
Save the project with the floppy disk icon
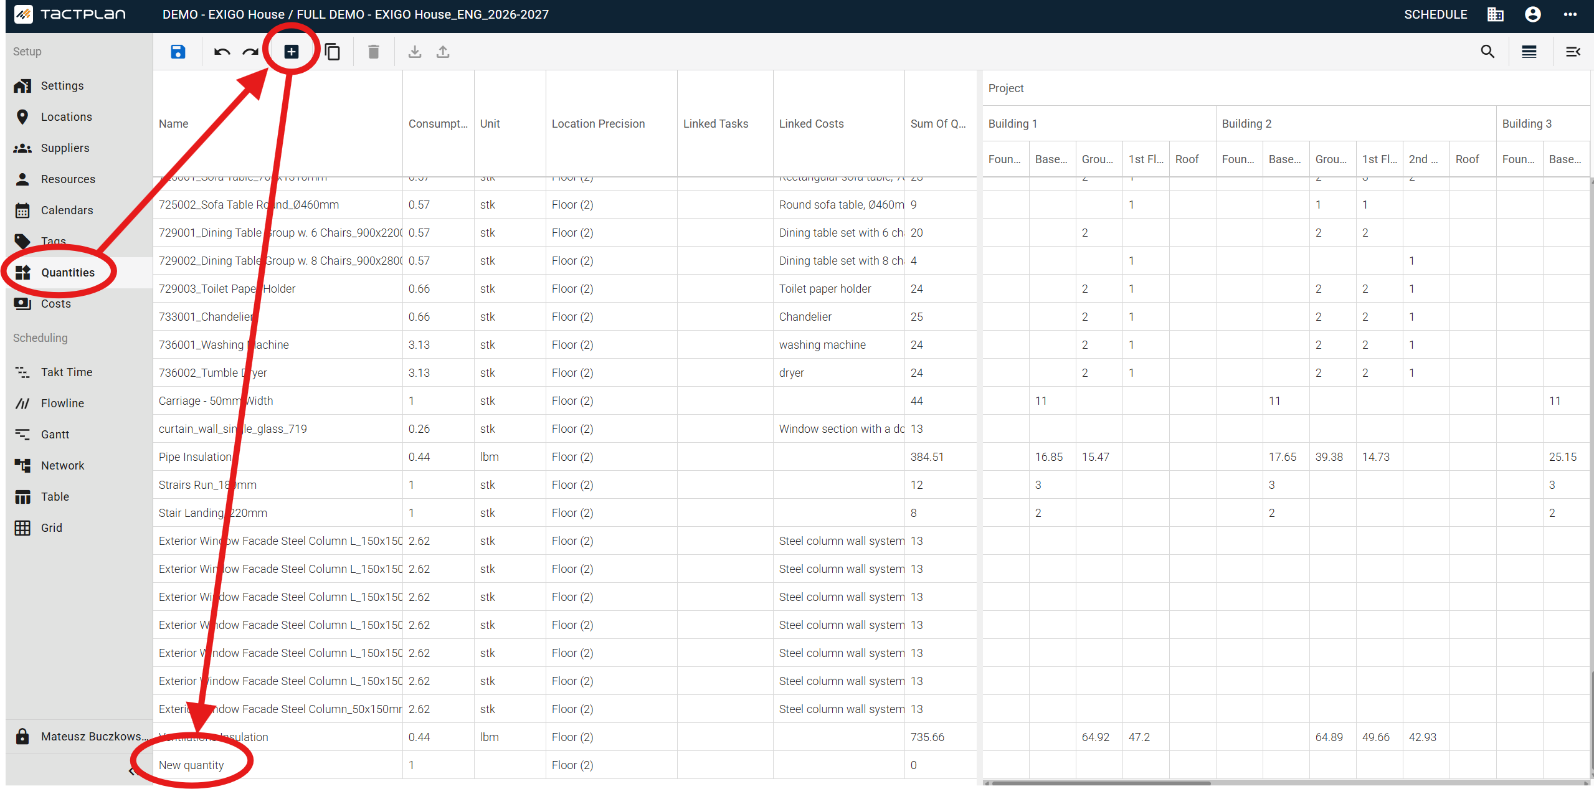point(178,52)
